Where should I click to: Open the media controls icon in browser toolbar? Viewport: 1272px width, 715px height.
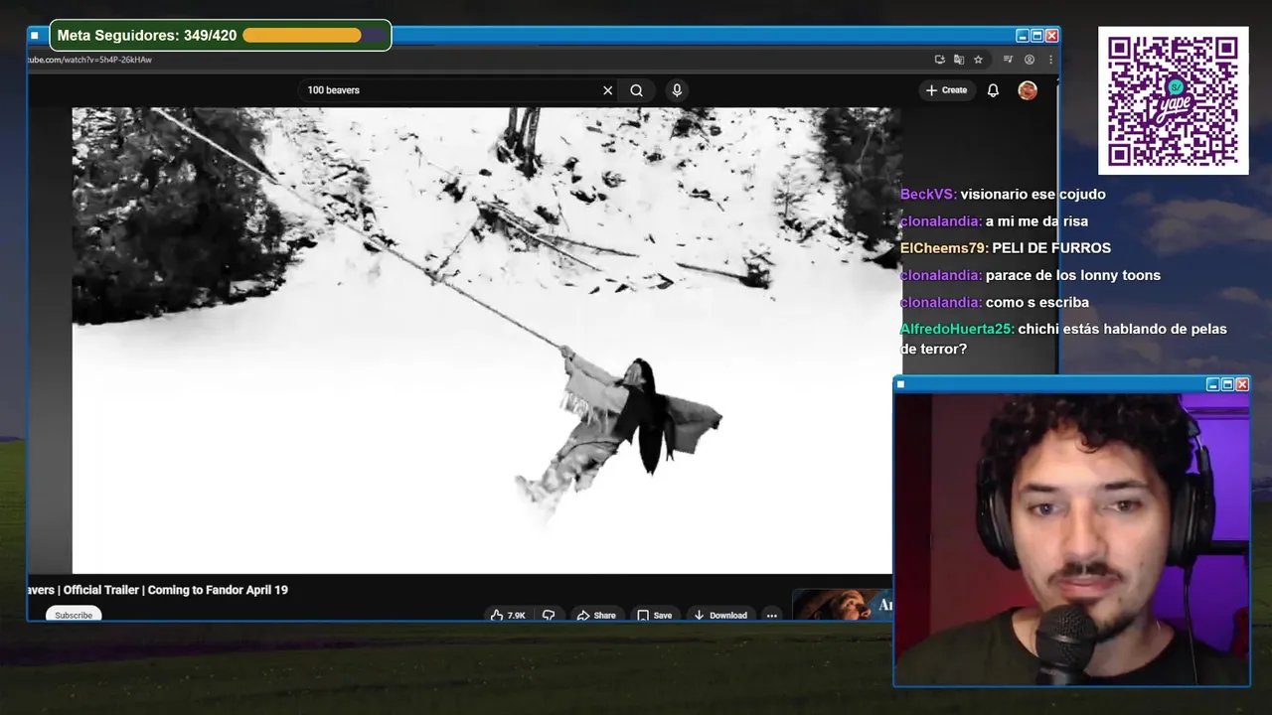coord(1008,60)
